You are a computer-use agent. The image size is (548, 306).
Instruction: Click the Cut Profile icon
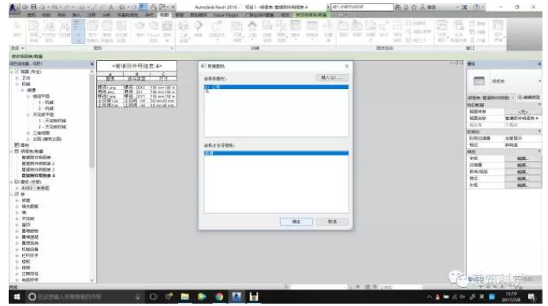click(x=121, y=31)
